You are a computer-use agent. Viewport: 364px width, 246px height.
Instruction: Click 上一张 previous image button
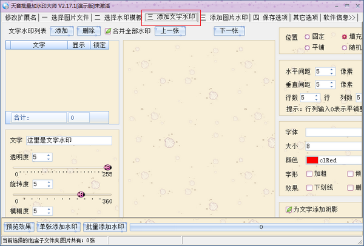coord(169,31)
